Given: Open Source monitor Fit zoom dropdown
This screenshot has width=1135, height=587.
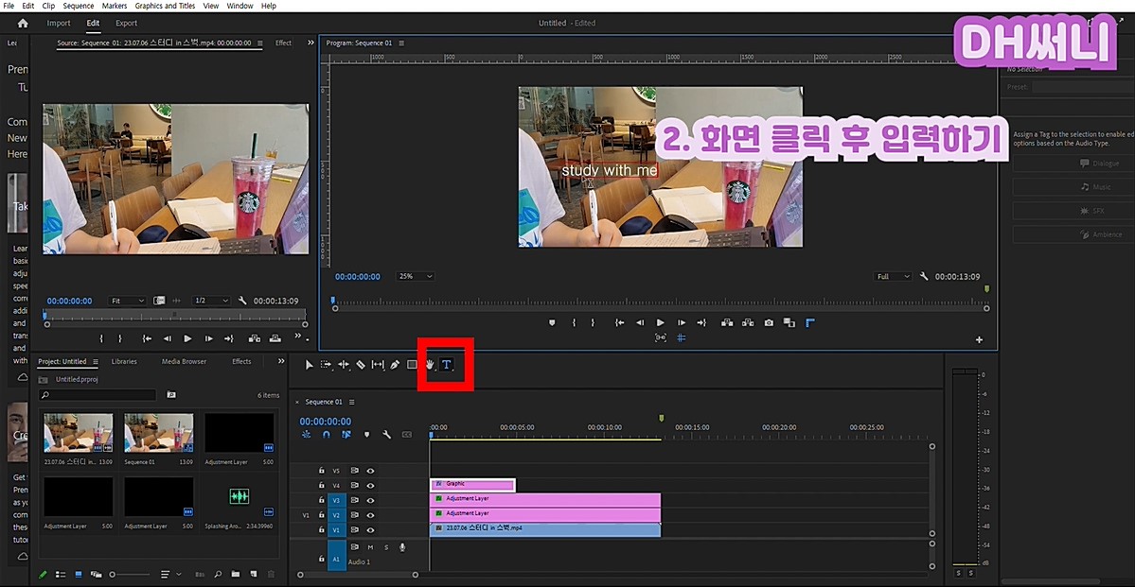Looking at the screenshot, I should coord(128,301).
